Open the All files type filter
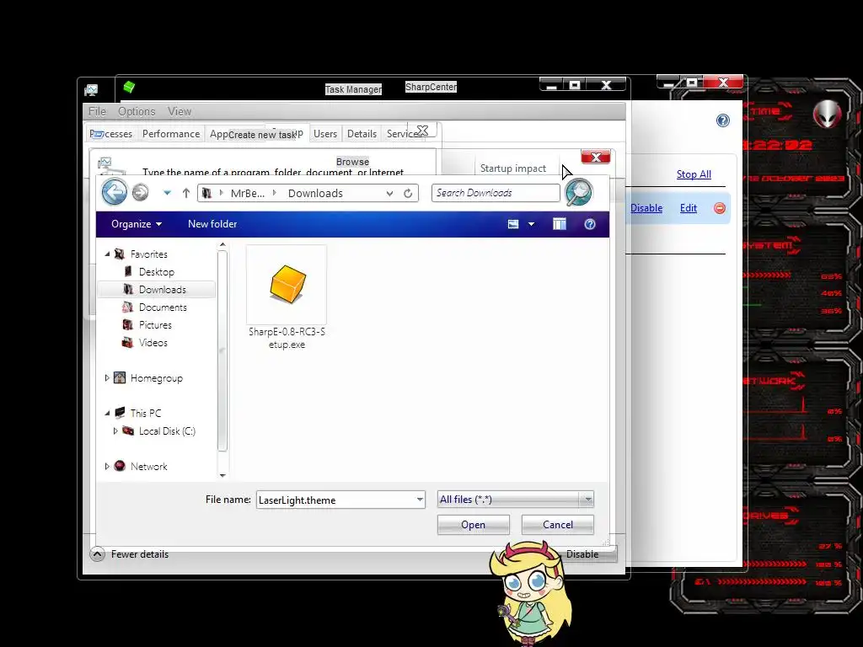Screen dimensions: 863x647 click(515, 500)
